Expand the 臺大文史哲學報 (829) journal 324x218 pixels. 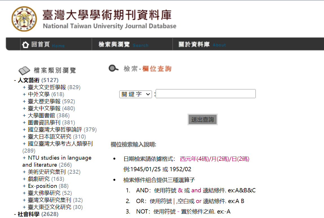pos(51,87)
